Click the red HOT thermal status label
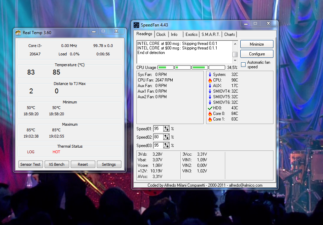Screen dimensions: 323x225 coord(56,152)
